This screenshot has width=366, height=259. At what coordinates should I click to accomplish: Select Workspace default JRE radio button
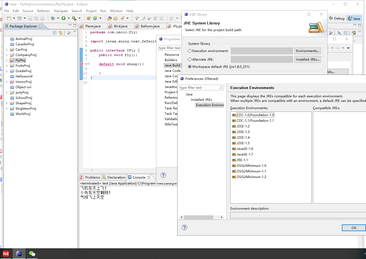[x=190, y=66]
